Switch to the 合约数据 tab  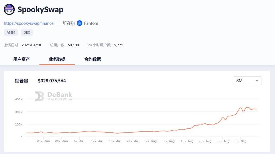[x=93, y=59]
